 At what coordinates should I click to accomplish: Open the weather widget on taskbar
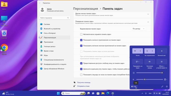(x=8, y=93)
